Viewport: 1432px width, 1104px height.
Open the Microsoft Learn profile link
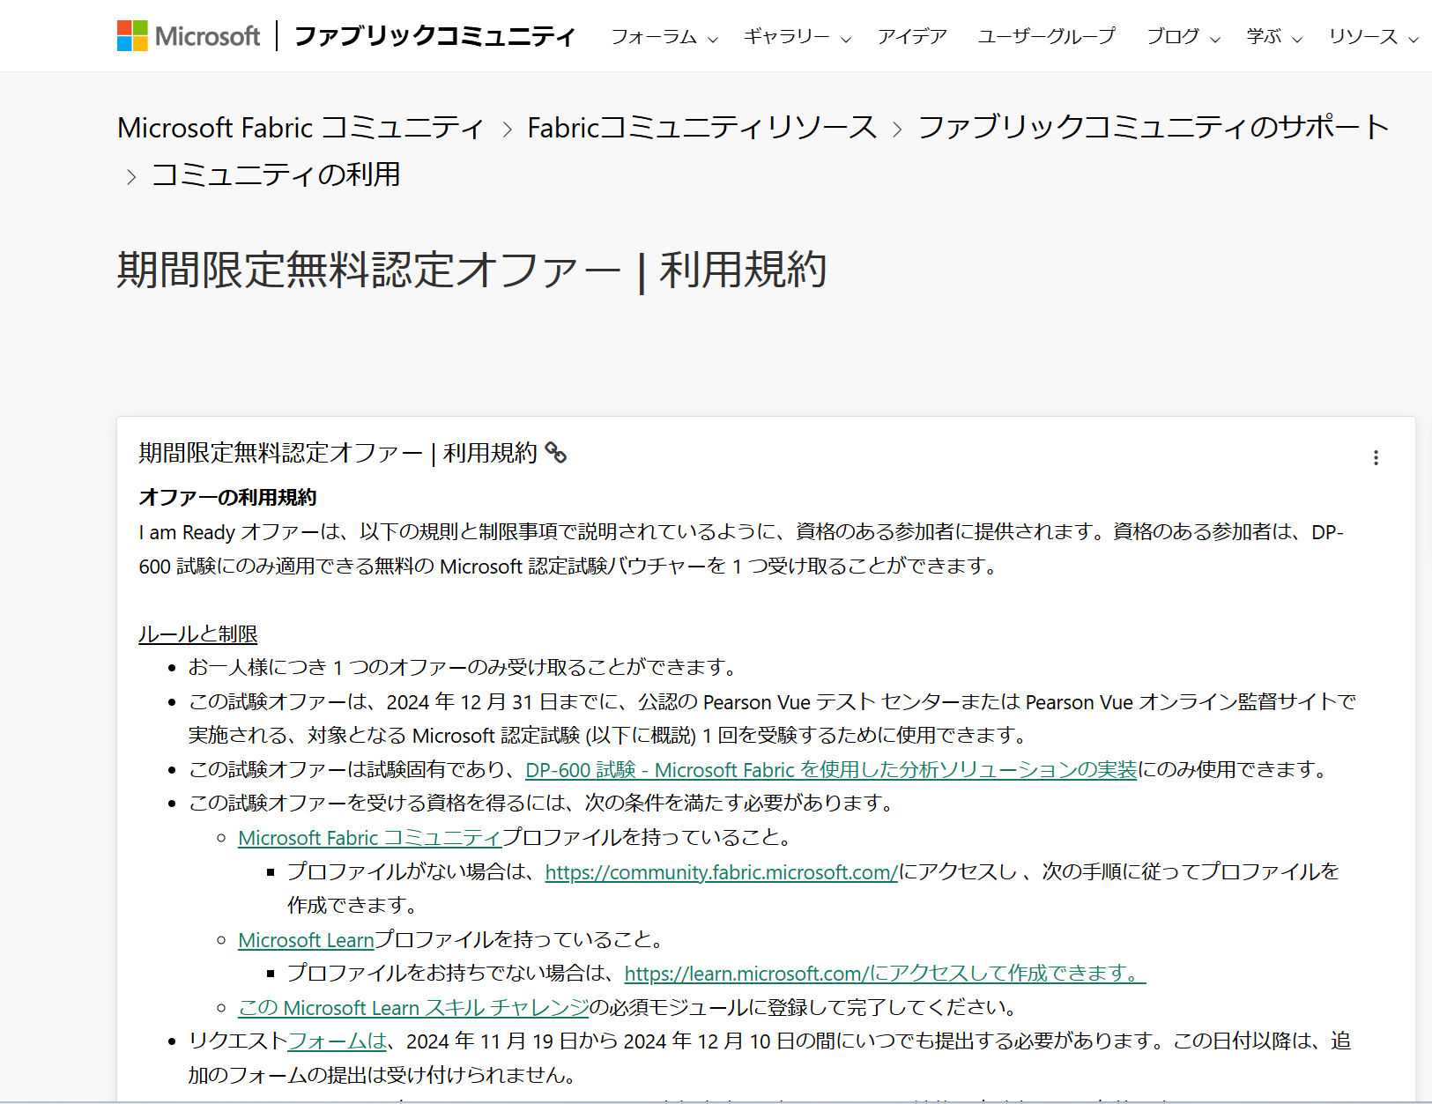point(307,940)
